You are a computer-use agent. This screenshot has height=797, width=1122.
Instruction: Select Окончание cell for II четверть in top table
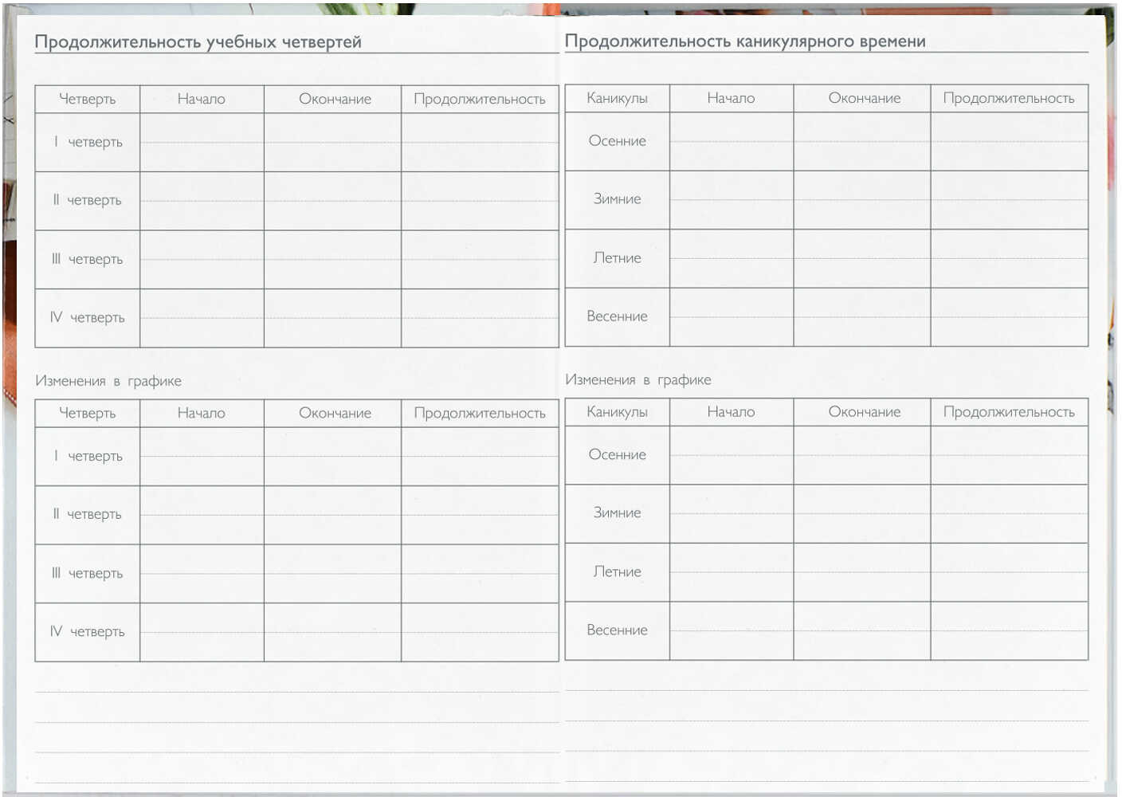(x=332, y=201)
